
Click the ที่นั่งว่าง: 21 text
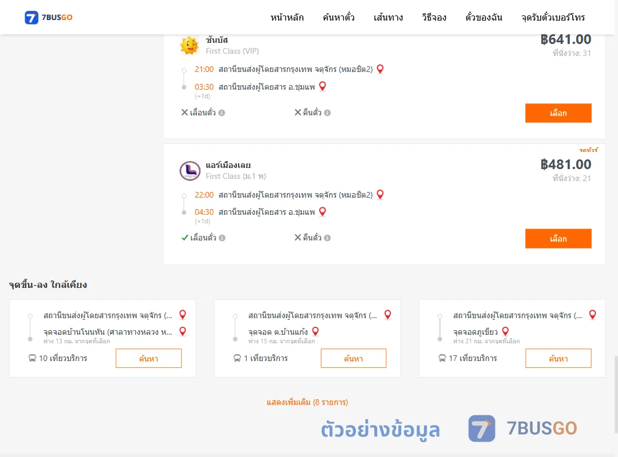click(x=572, y=178)
